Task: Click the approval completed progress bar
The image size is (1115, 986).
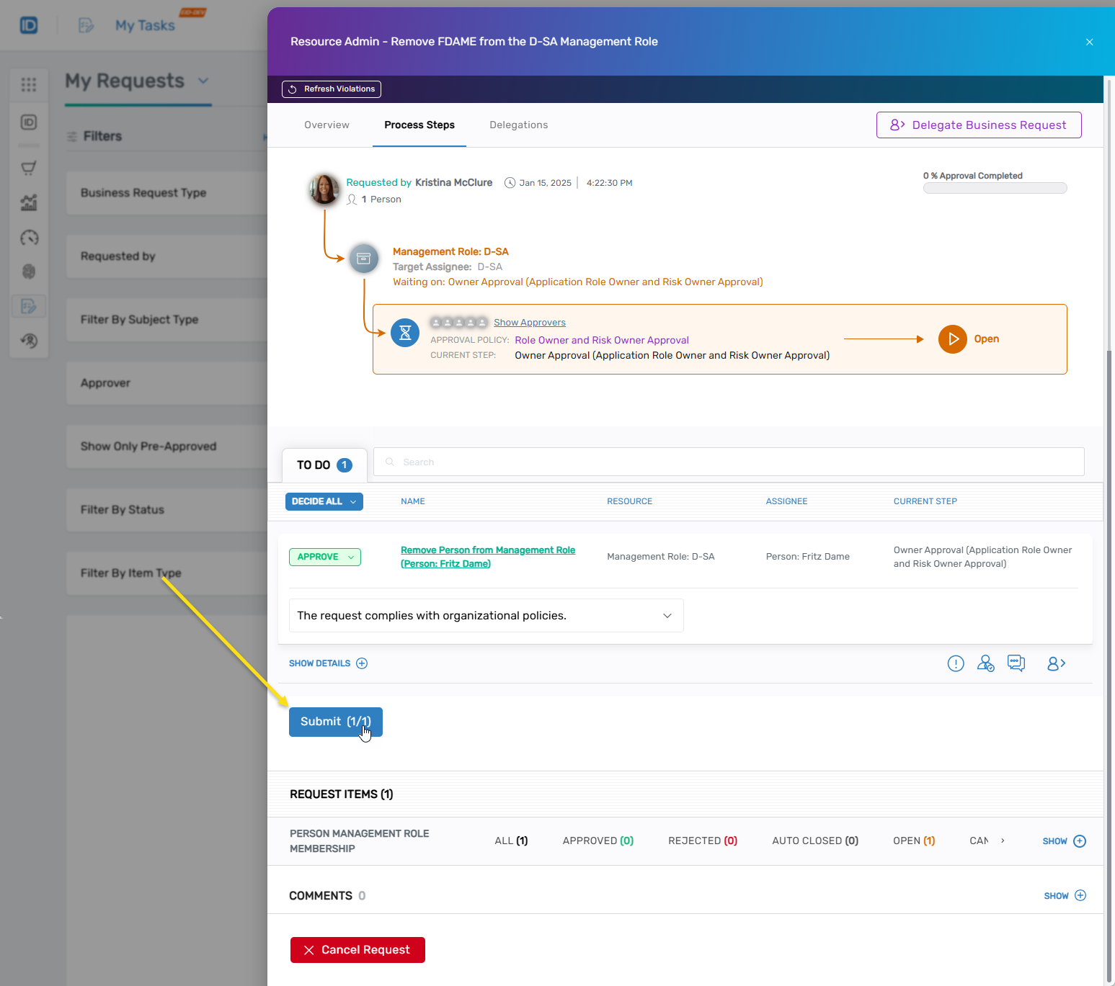Action: coord(995,188)
